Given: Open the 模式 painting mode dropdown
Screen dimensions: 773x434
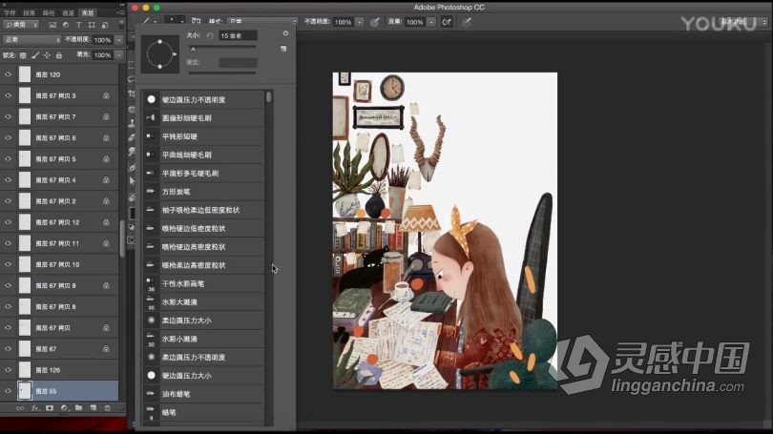Looking at the screenshot, I should click(262, 22).
